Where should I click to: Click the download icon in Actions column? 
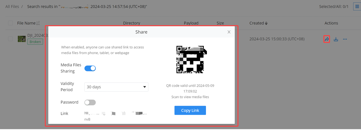336,39
